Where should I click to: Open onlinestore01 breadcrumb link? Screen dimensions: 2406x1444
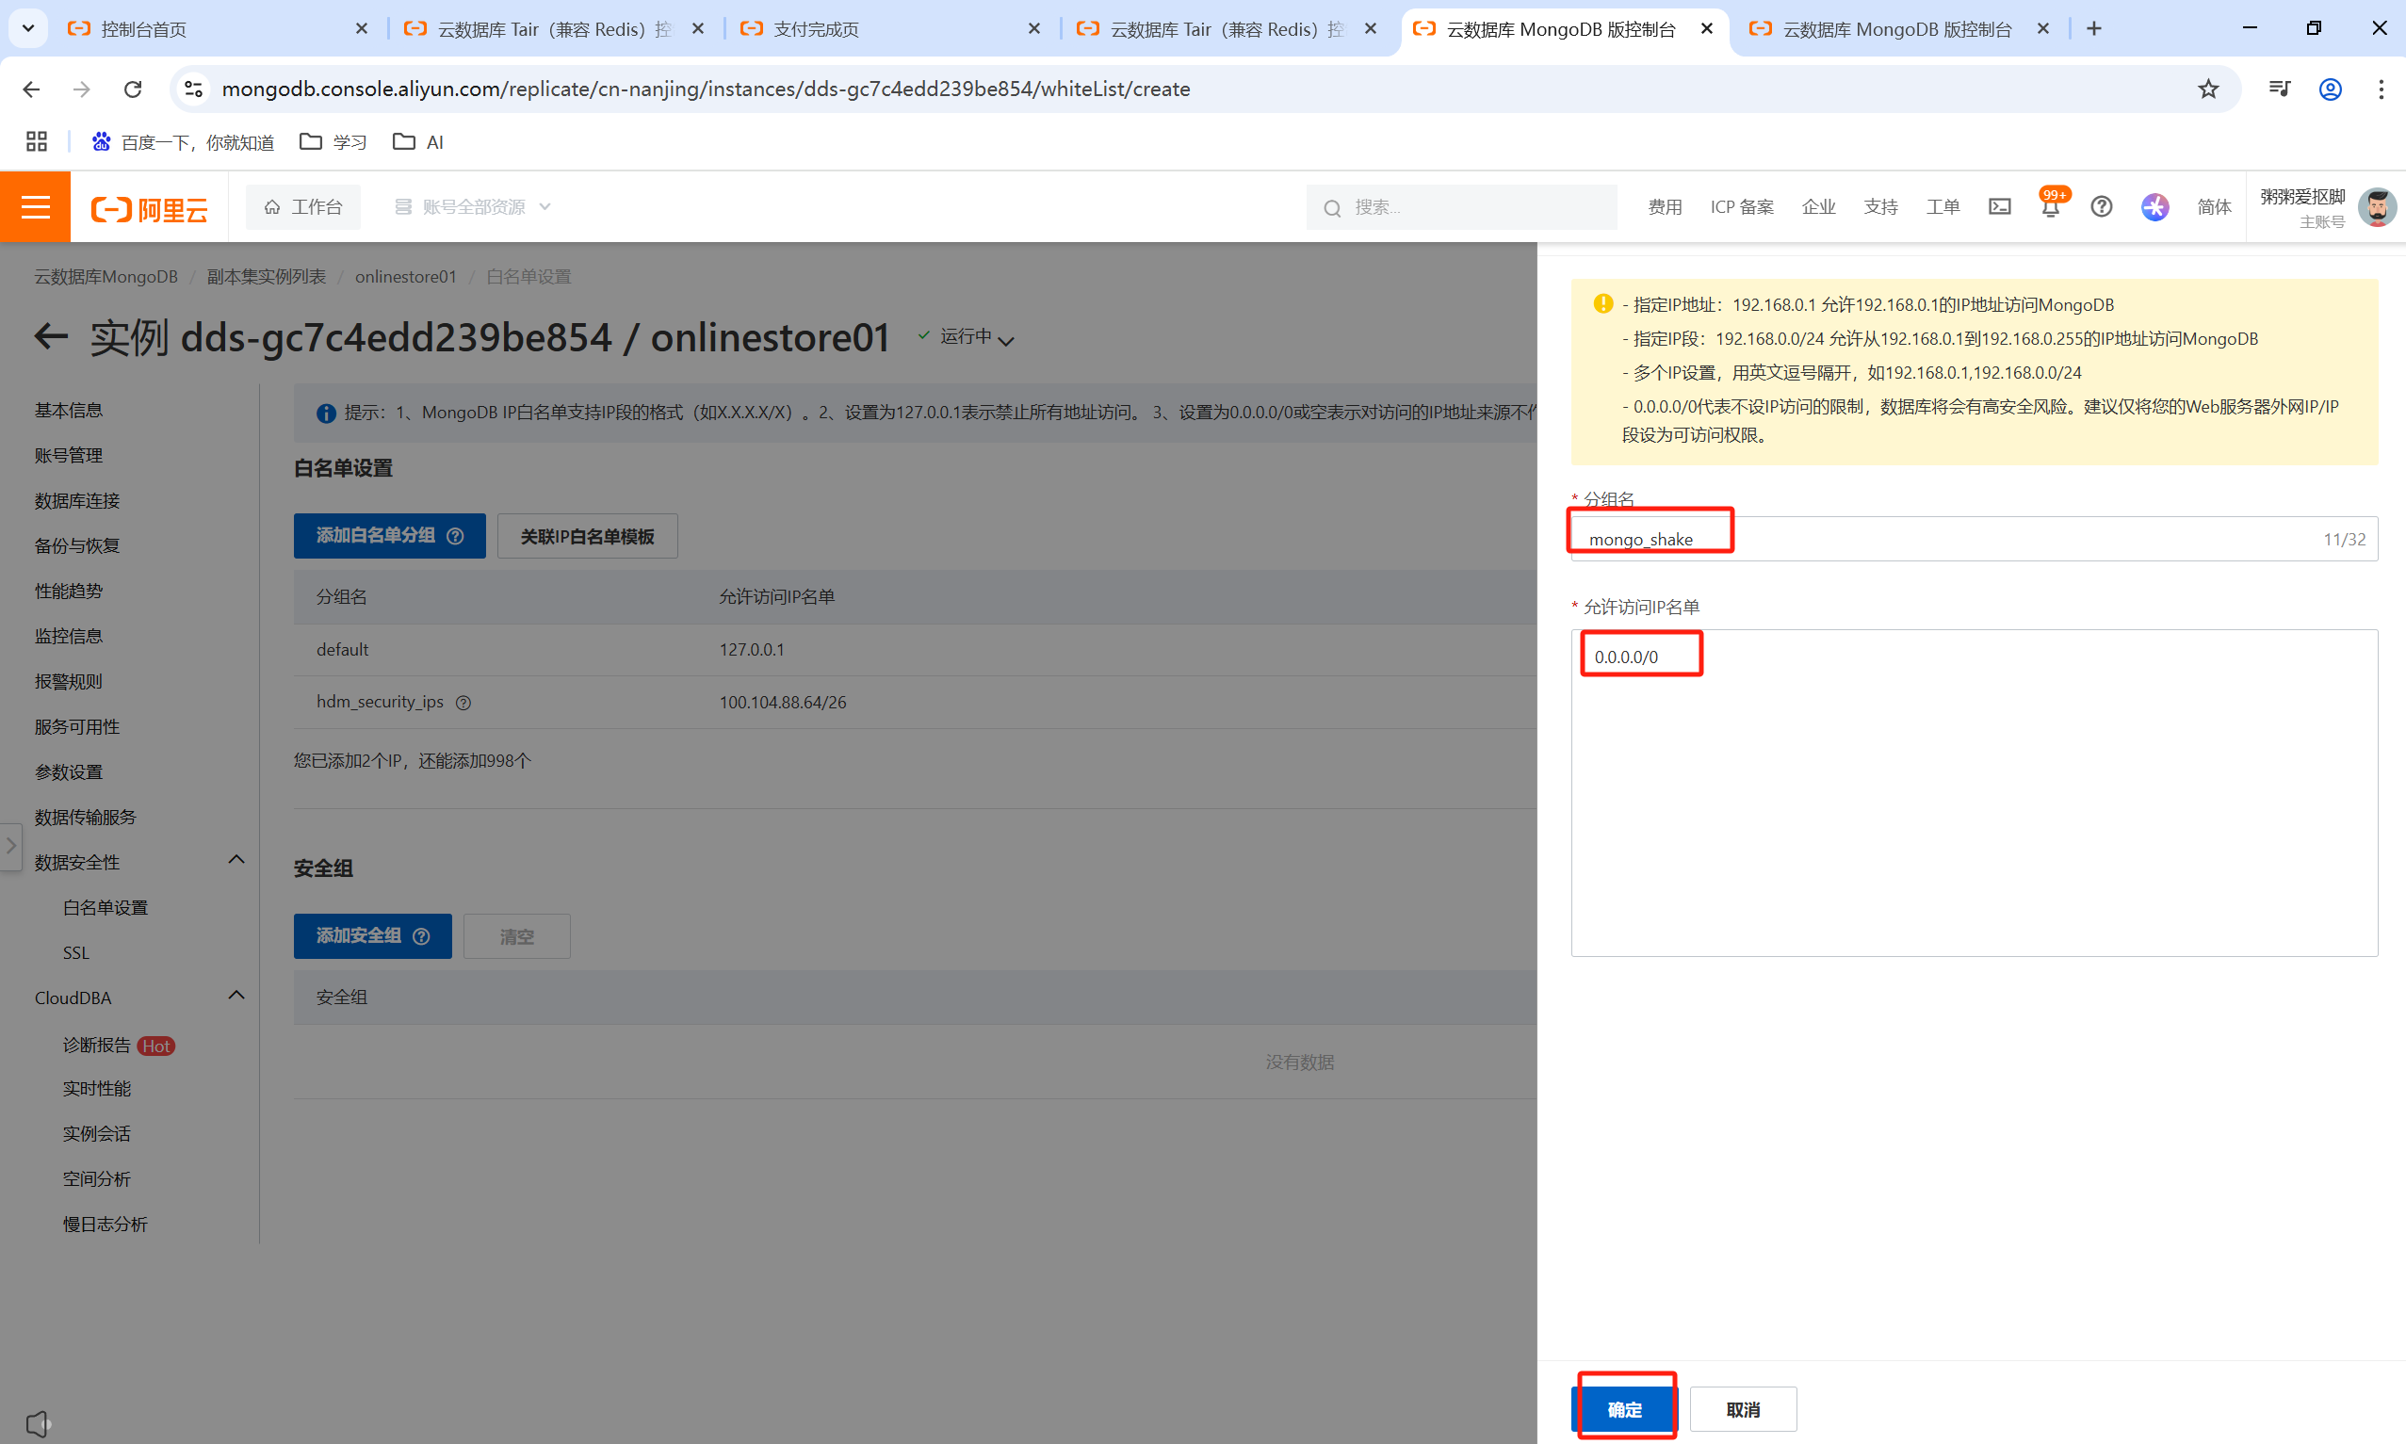[406, 276]
